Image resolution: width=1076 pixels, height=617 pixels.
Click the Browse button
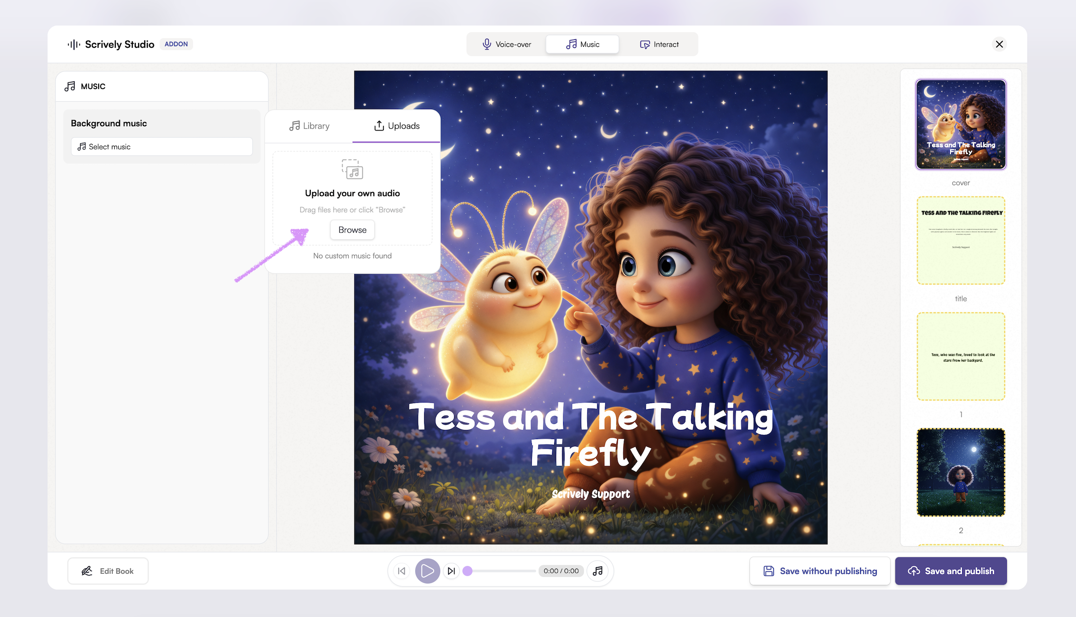[352, 230]
